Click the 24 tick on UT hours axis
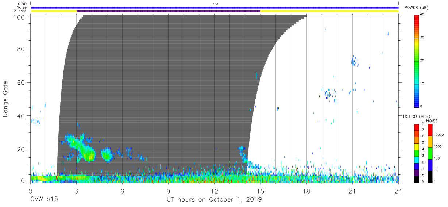Viewport: 448px width, 207px height. point(398,192)
